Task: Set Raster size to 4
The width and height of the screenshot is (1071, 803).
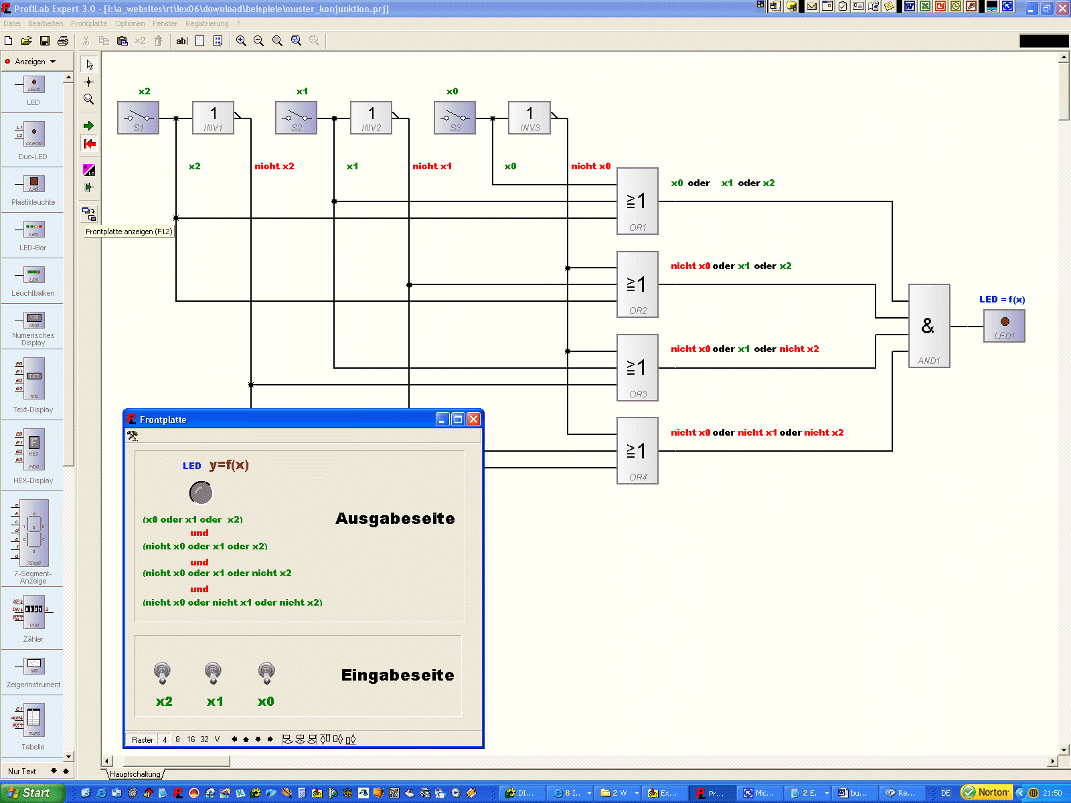Action: pyautogui.click(x=165, y=739)
